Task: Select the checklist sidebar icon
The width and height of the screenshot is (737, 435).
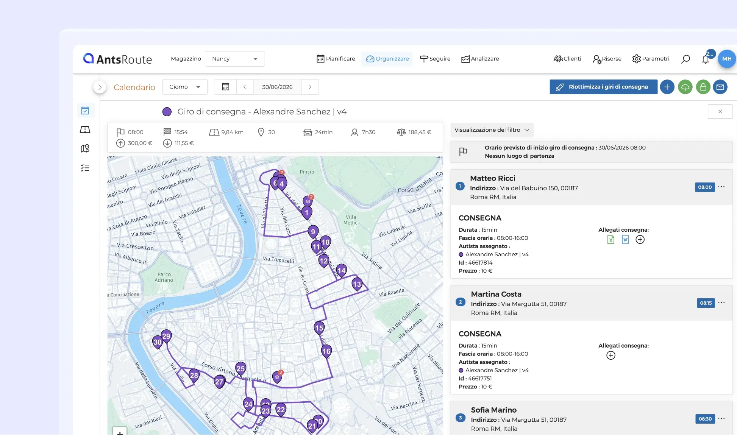Action: pyautogui.click(x=85, y=168)
